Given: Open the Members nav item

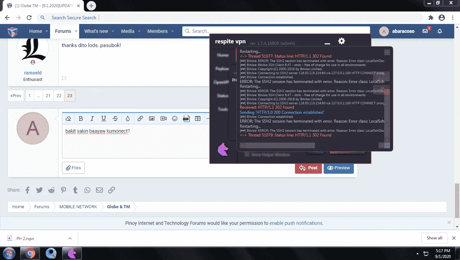Looking at the screenshot, I should click(157, 31).
